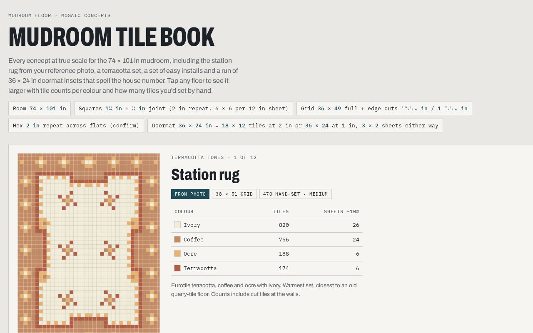Click the Doormat 36 × 24 in chip
The height and width of the screenshot is (333, 533).
coord(295,125)
